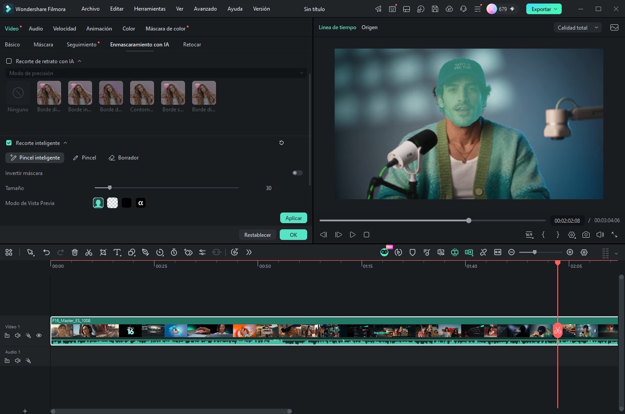The height and width of the screenshot is (414, 625).
Task: Confirm with the OK button
Action: [293, 235]
